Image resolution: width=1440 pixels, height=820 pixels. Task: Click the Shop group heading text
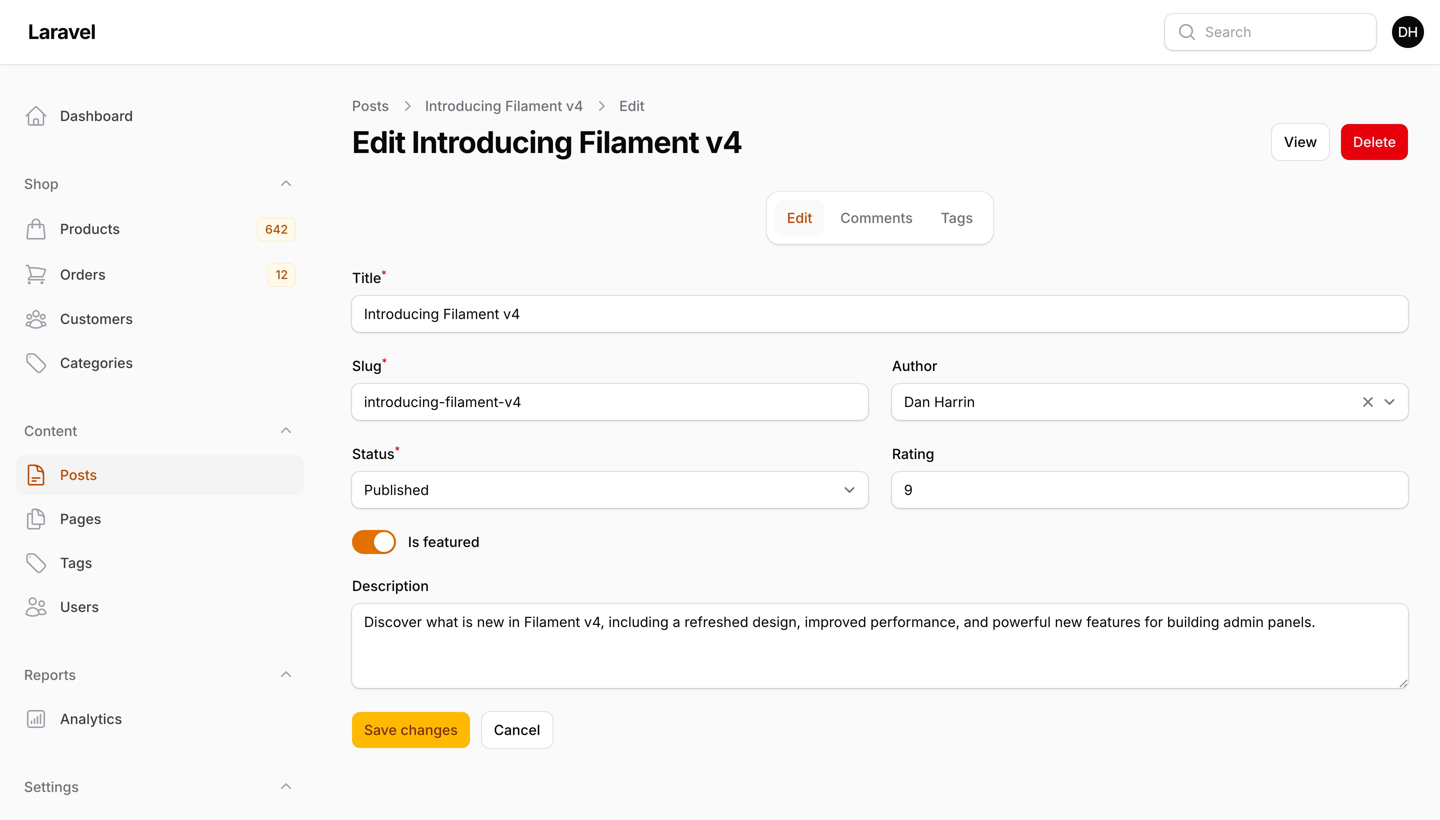click(41, 184)
